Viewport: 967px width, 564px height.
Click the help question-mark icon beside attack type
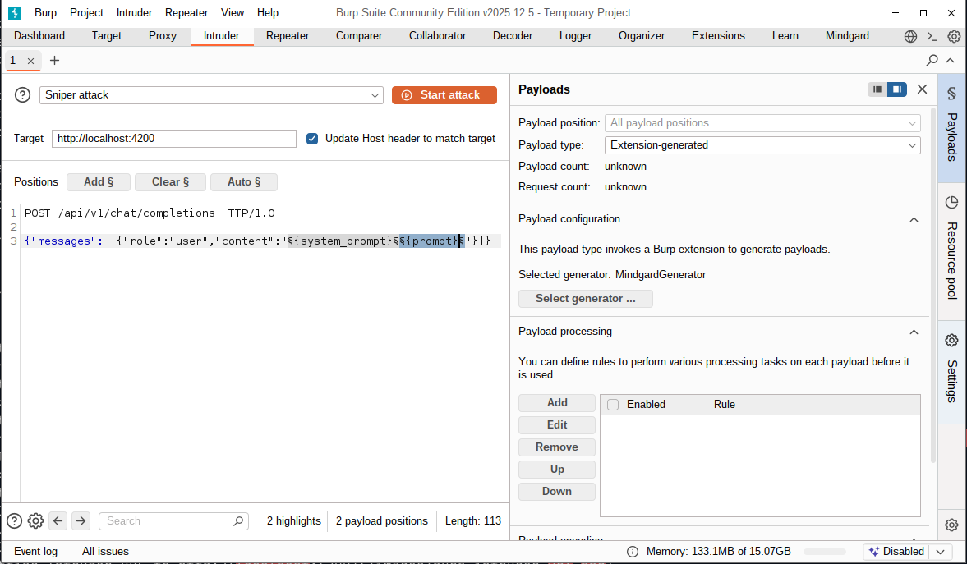21,94
